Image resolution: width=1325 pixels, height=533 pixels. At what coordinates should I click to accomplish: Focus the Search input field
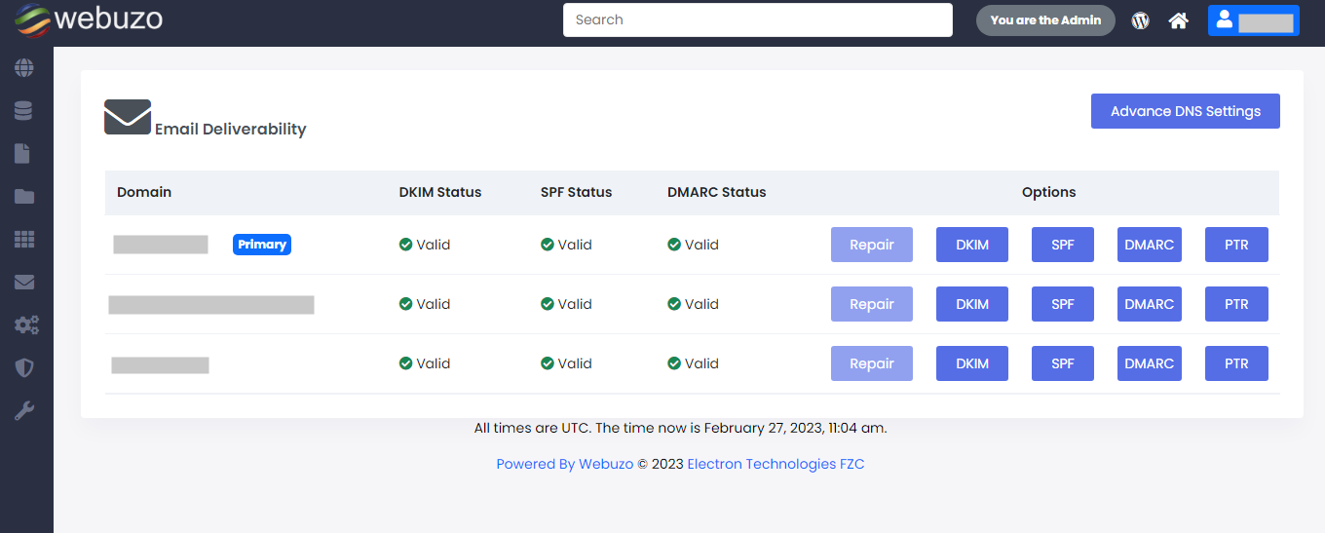pos(757,19)
